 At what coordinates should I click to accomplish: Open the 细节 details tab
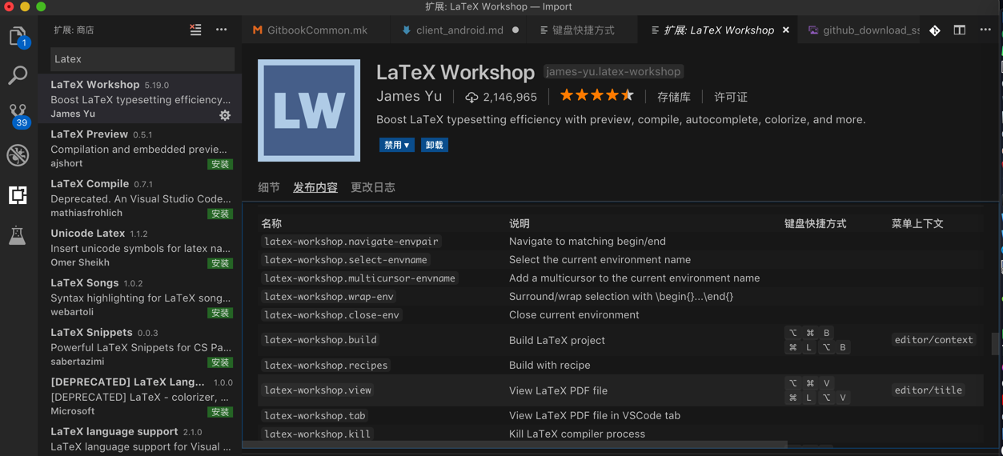click(x=269, y=187)
